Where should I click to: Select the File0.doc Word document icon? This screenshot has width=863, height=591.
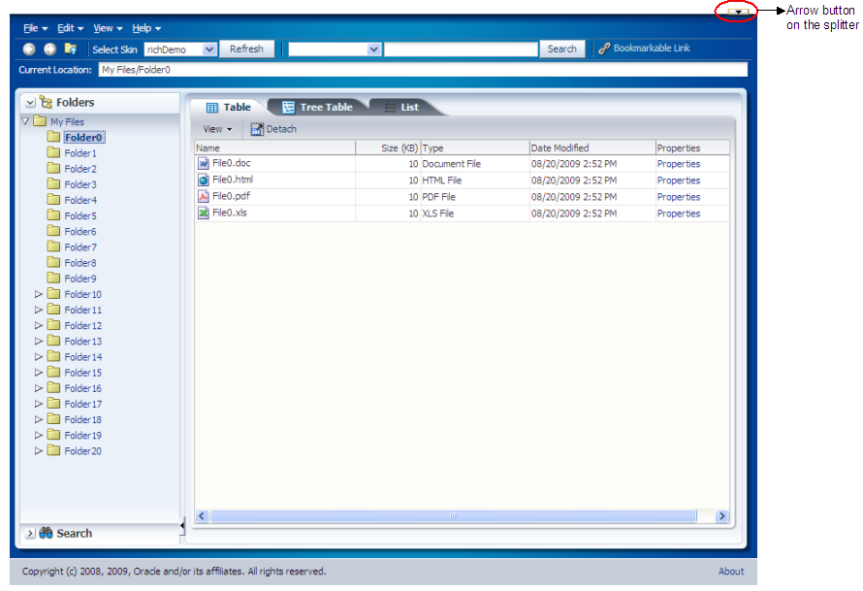coord(204,164)
